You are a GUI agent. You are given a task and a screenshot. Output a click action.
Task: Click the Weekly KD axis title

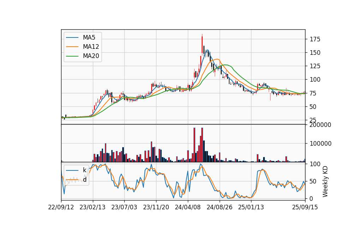(325, 181)
